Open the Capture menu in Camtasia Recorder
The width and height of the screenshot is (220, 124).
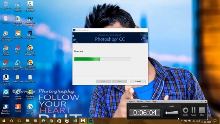[131, 102]
